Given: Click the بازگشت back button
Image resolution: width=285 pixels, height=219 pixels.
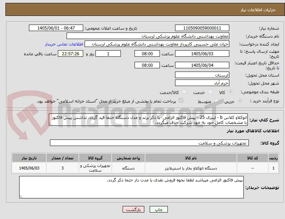Looking at the screenshot, I should tap(133, 209).
